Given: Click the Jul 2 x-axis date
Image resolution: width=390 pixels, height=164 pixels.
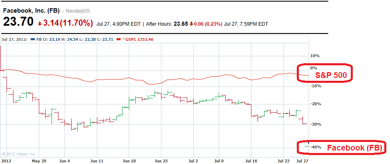Looking at the screenshot, I should click(193, 161).
